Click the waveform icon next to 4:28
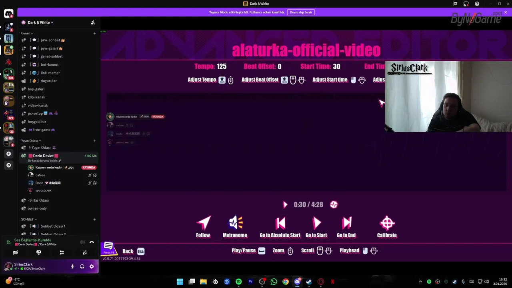The image size is (512, 288). coord(334,205)
